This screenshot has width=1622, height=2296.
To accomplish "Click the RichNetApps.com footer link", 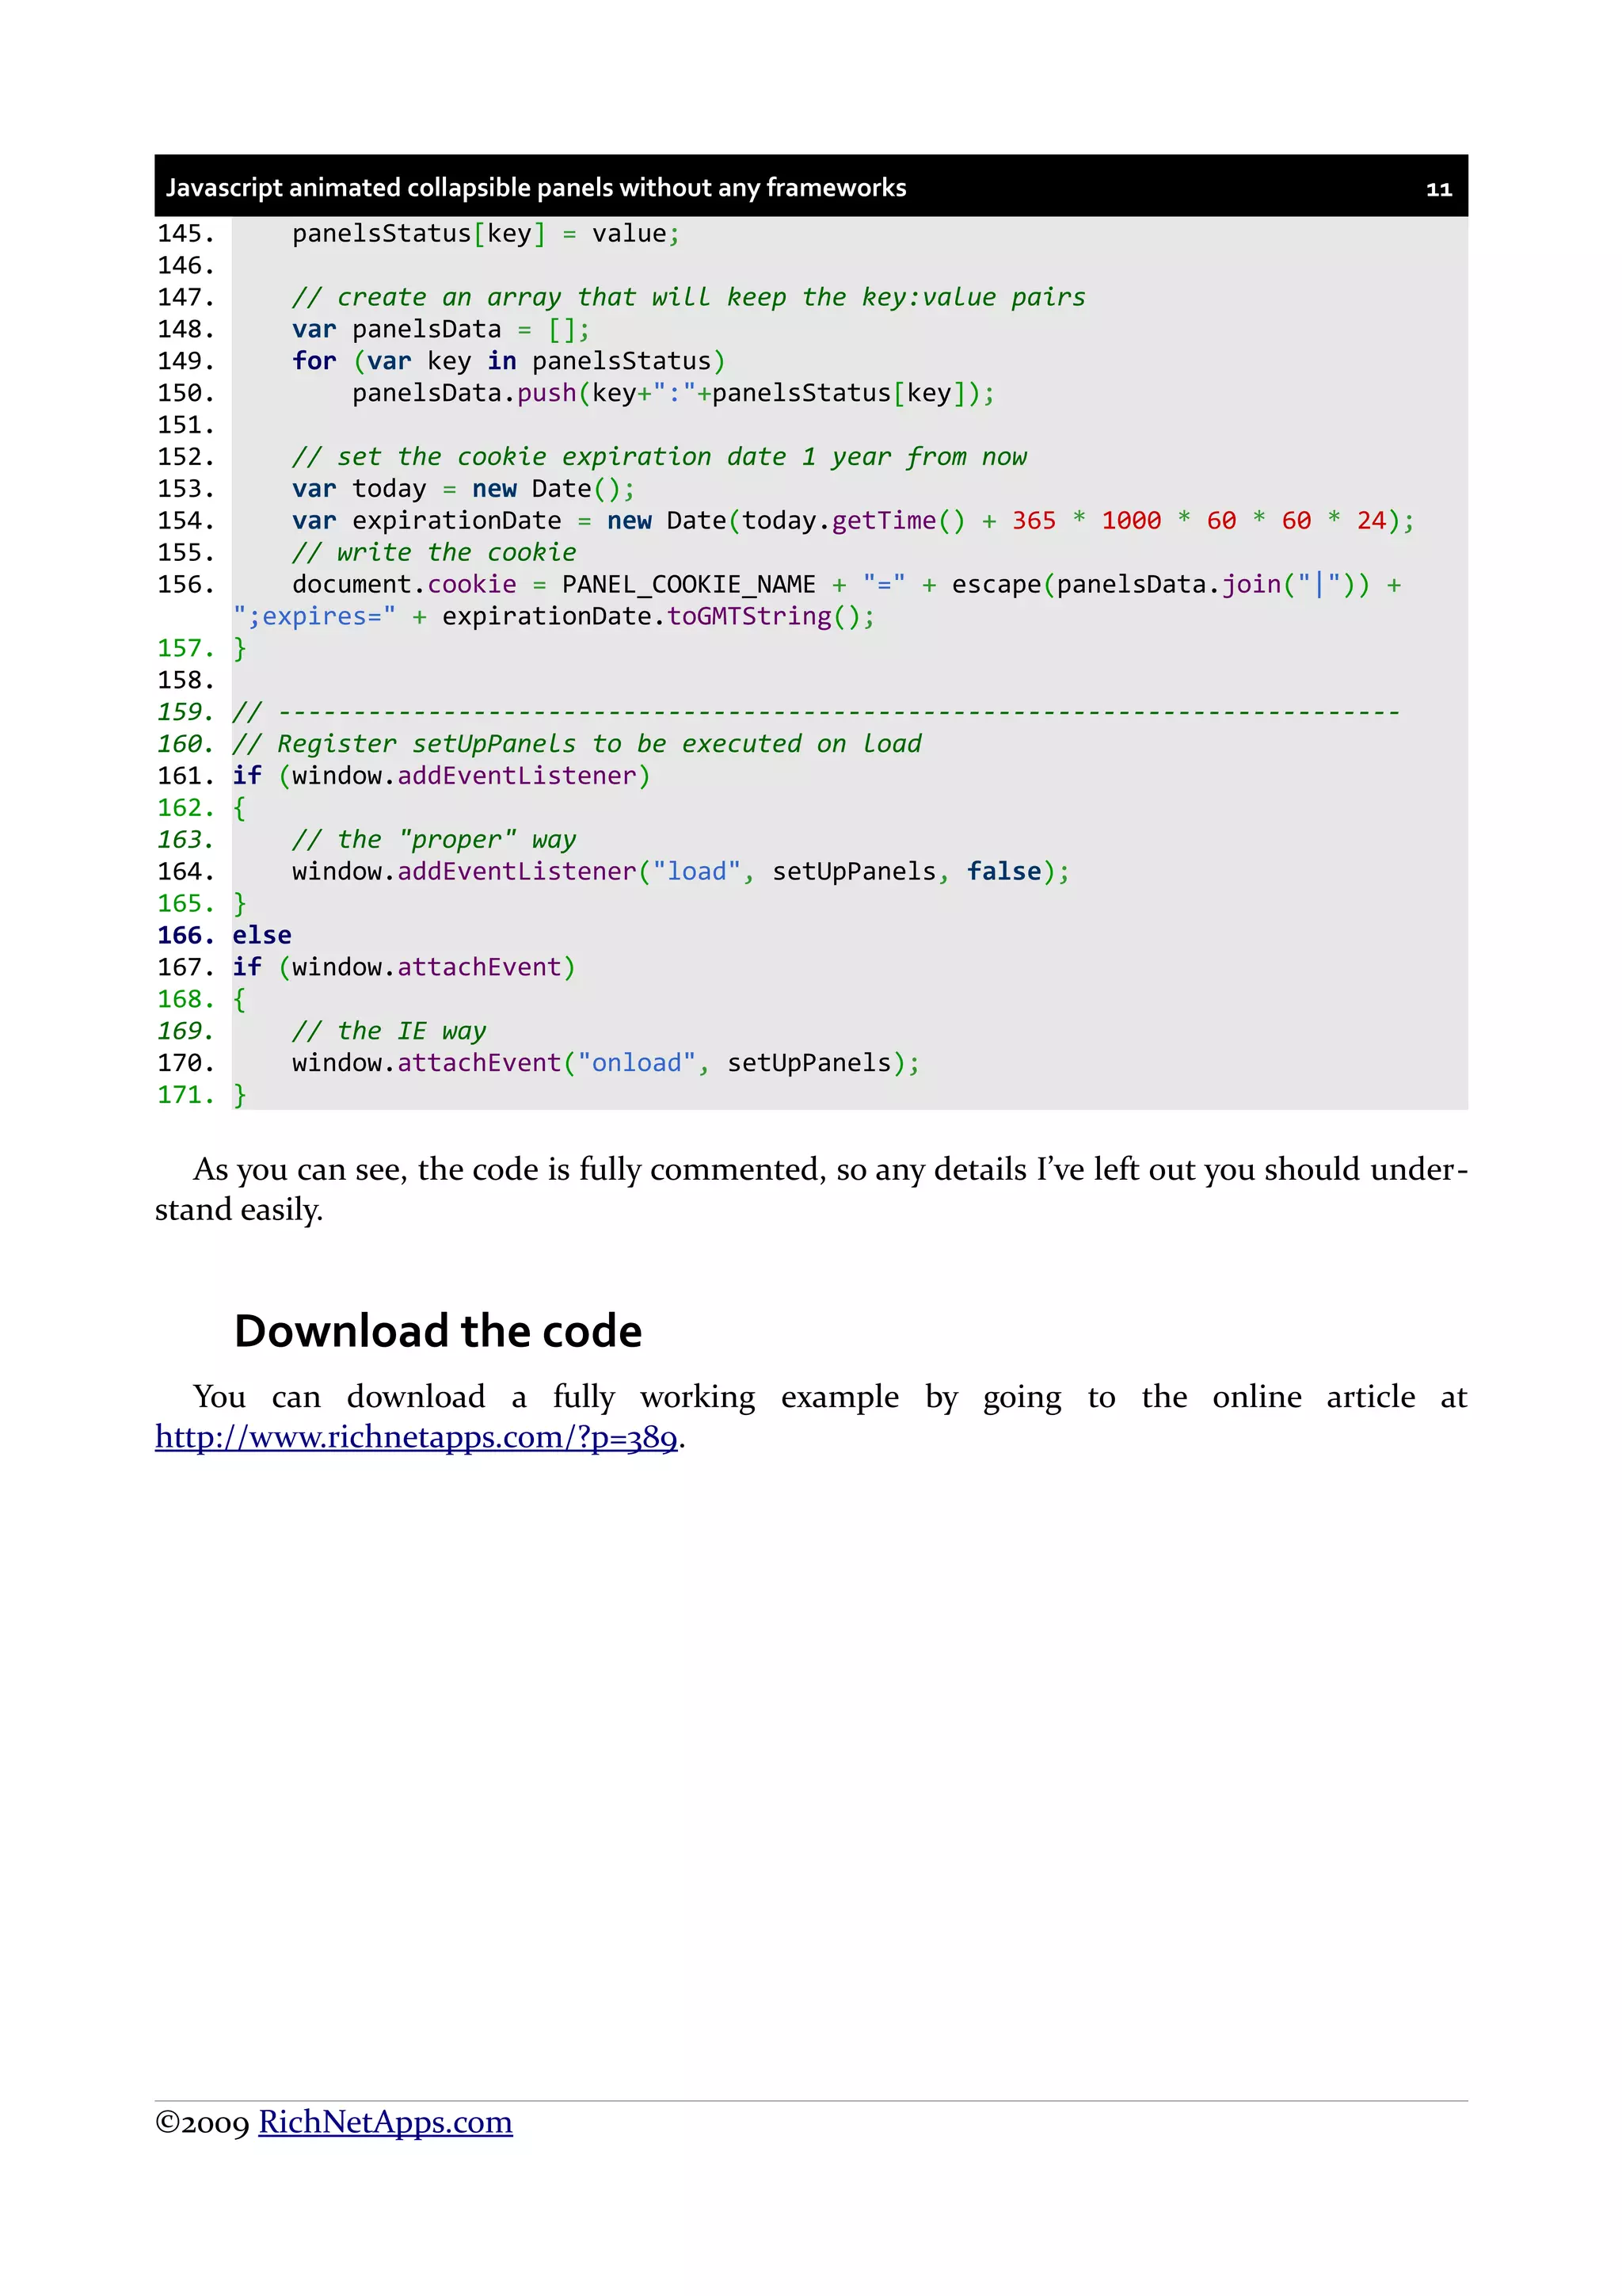I will click(385, 2121).
